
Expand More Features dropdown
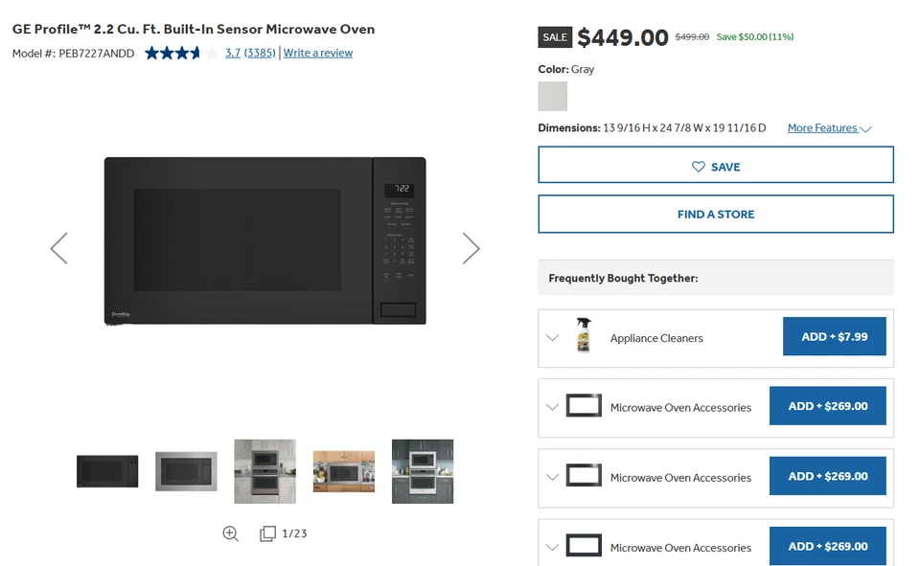point(829,128)
